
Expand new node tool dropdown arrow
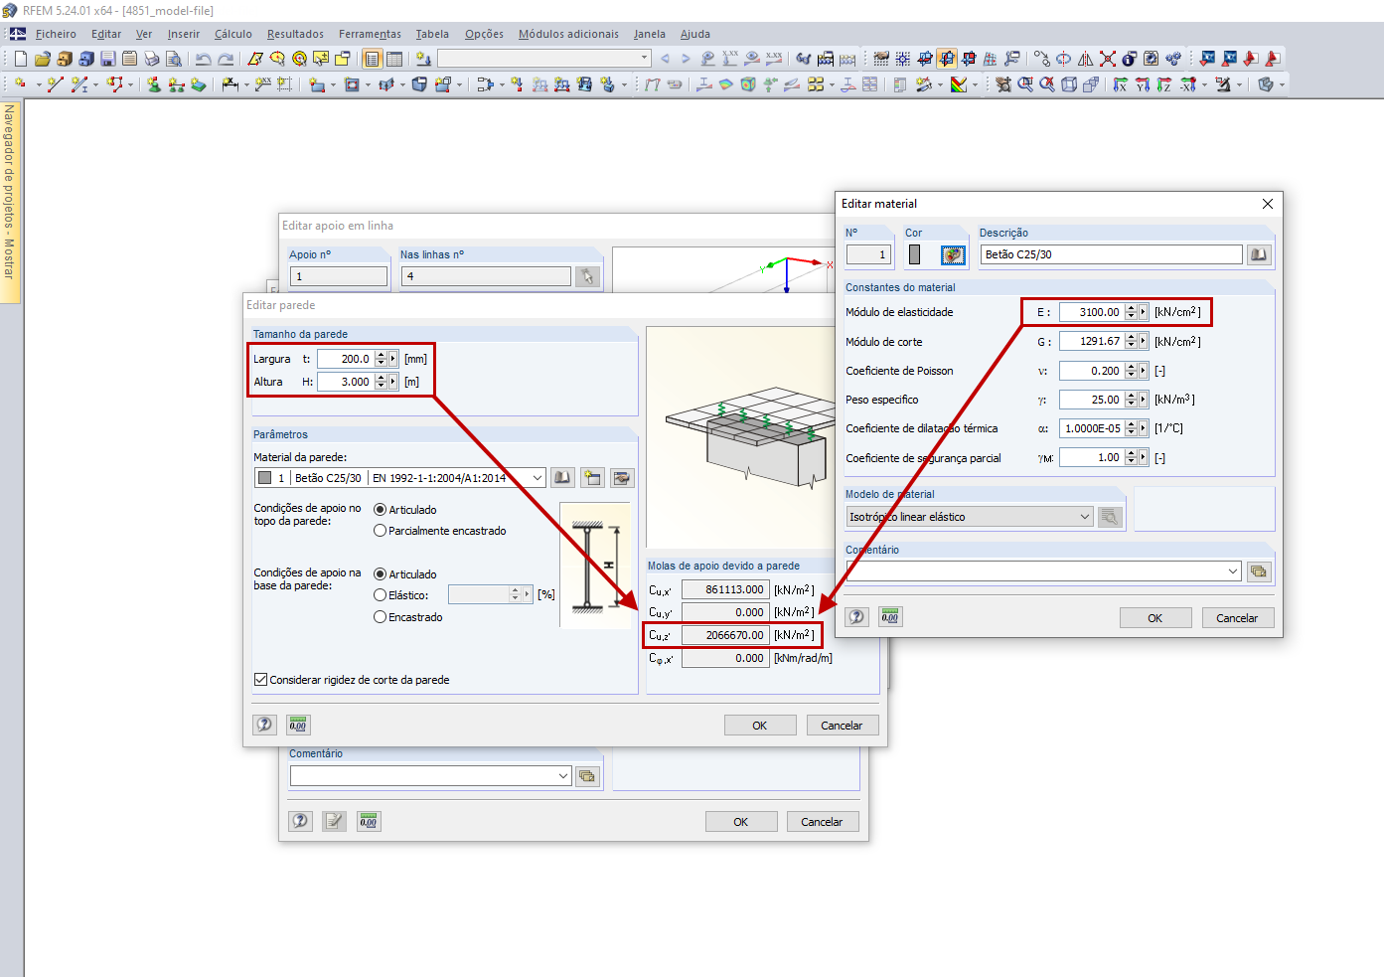tap(39, 84)
